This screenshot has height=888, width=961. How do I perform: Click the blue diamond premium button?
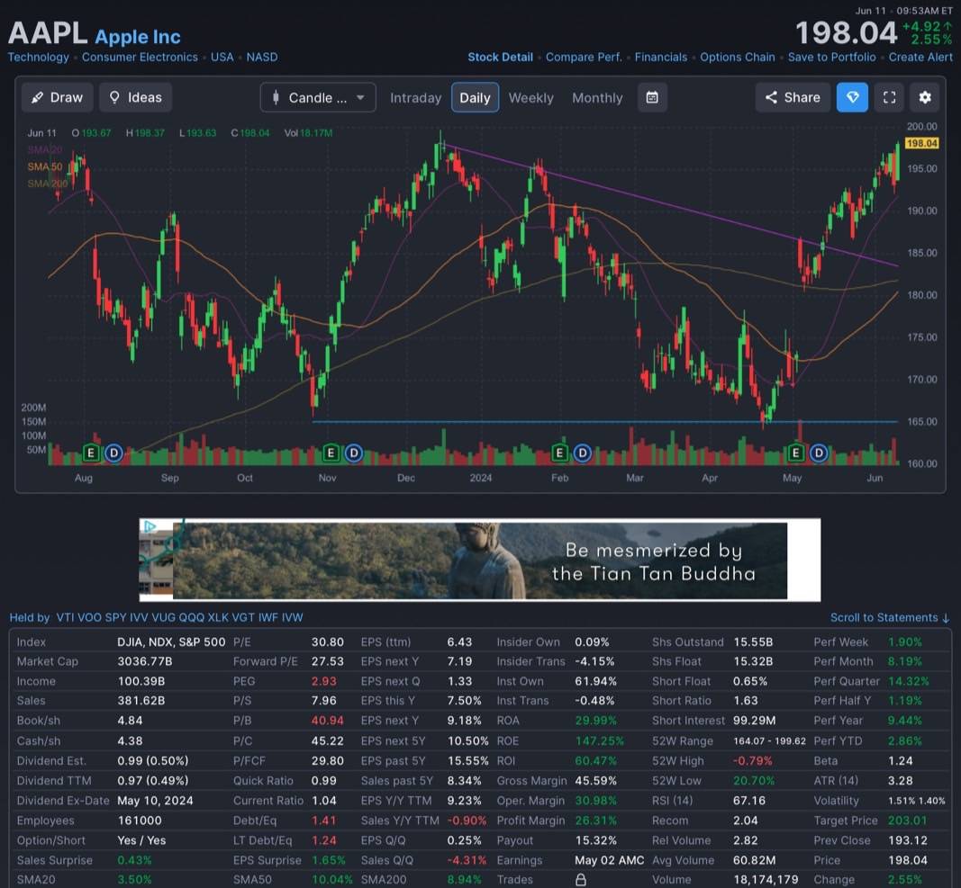[852, 97]
